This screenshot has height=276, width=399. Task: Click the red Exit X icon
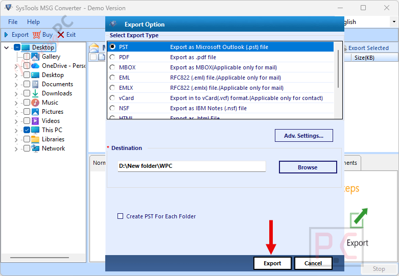pos(61,35)
